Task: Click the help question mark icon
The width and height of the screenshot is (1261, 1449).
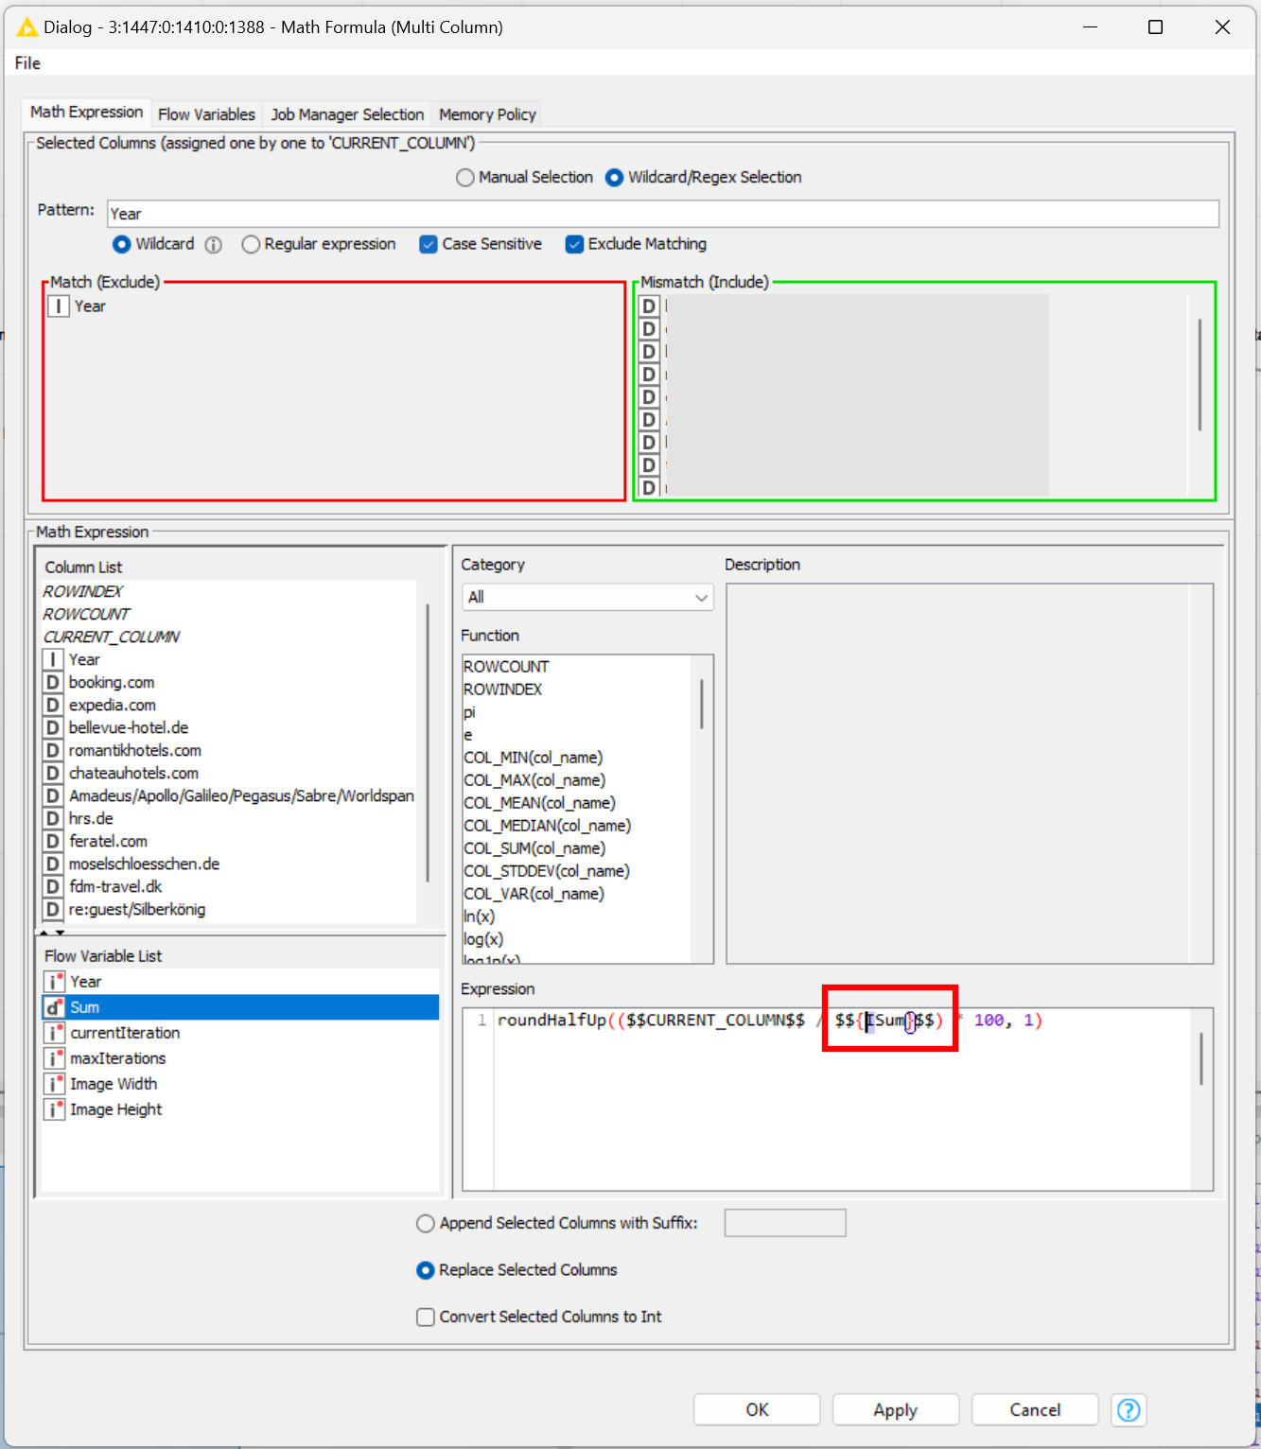Action: tap(1129, 1410)
